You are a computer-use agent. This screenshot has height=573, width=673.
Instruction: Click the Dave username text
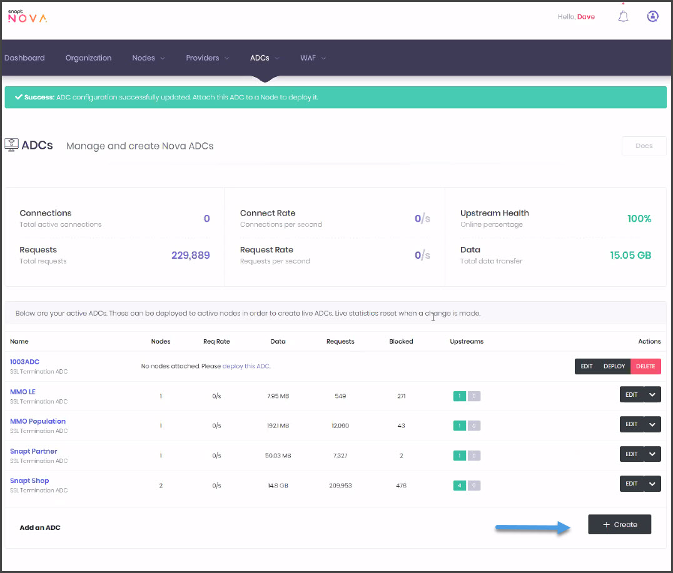coord(586,17)
